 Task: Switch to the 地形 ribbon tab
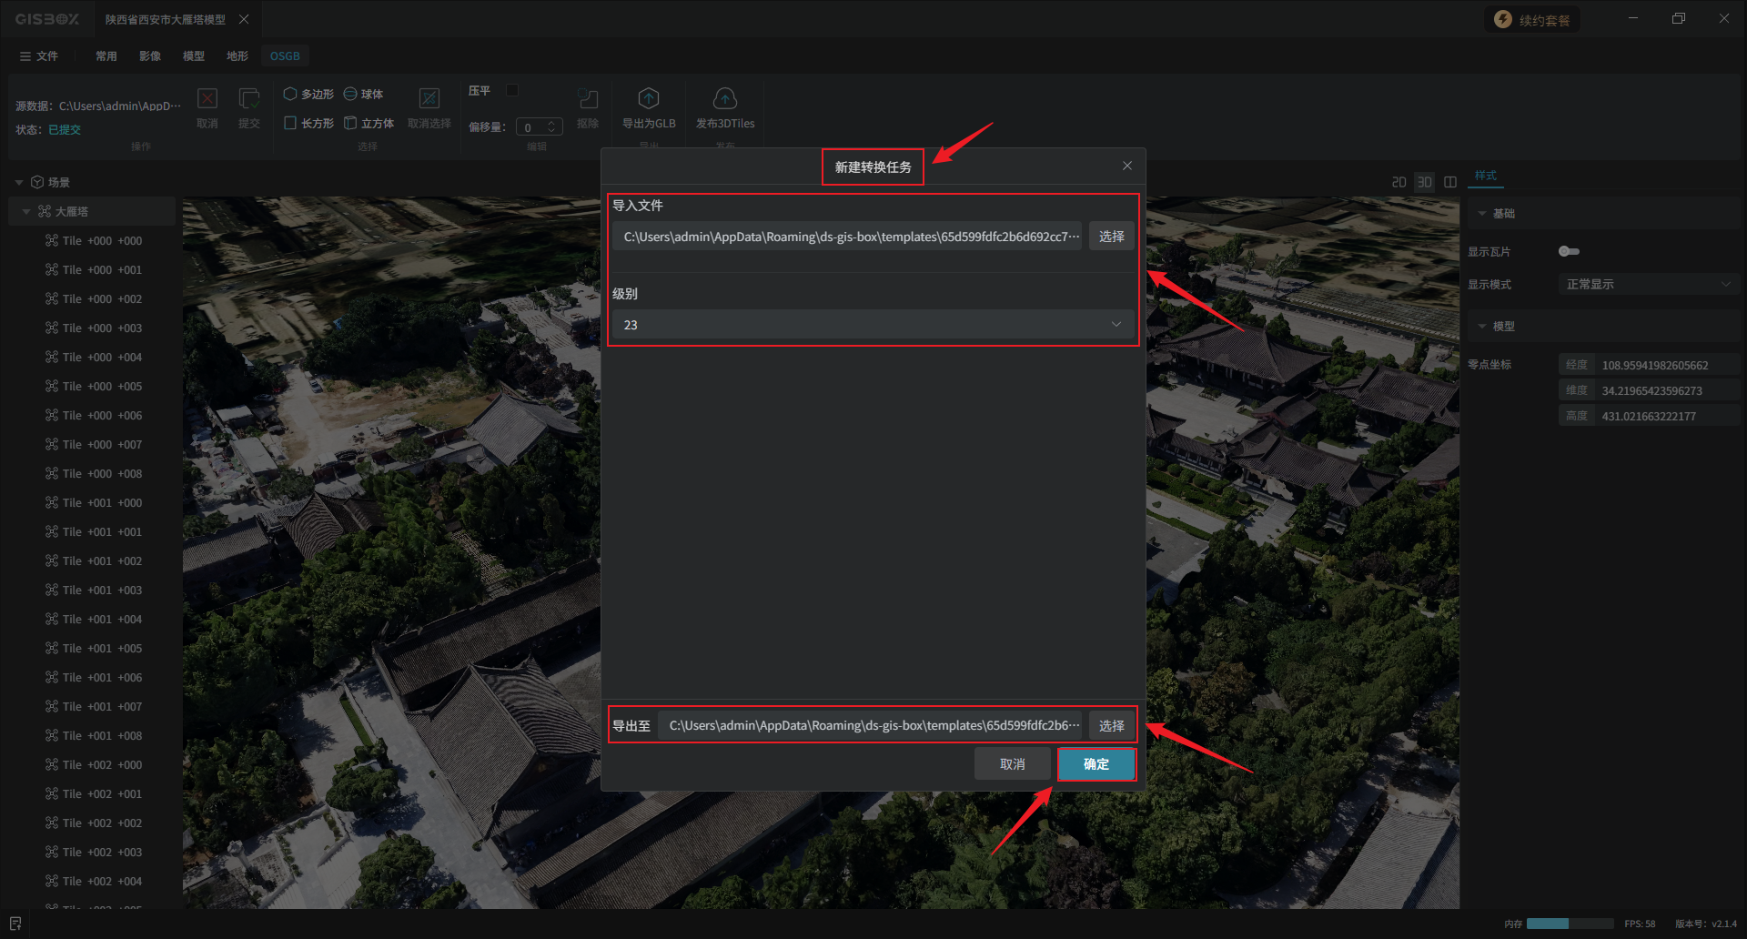tap(237, 56)
